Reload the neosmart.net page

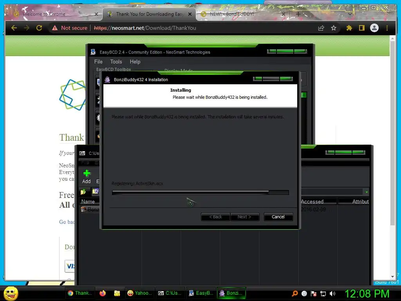39,28
